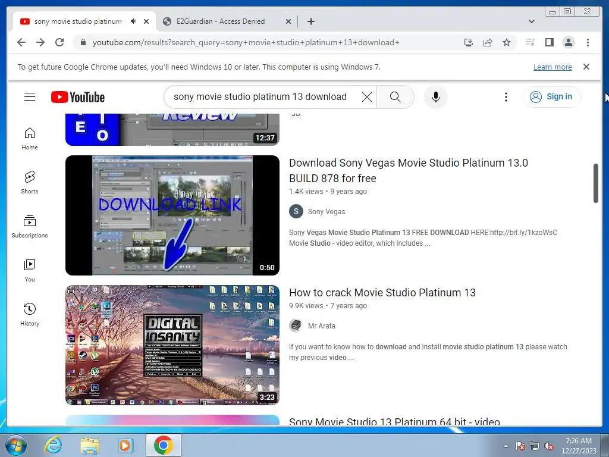The image size is (609, 457).
Task: Open the You section in sidebar
Action: (x=30, y=271)
